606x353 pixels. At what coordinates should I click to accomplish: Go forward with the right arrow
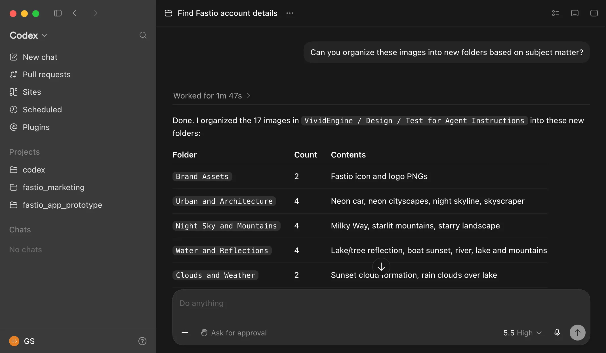pyautogui.click(x=94, y=13)
